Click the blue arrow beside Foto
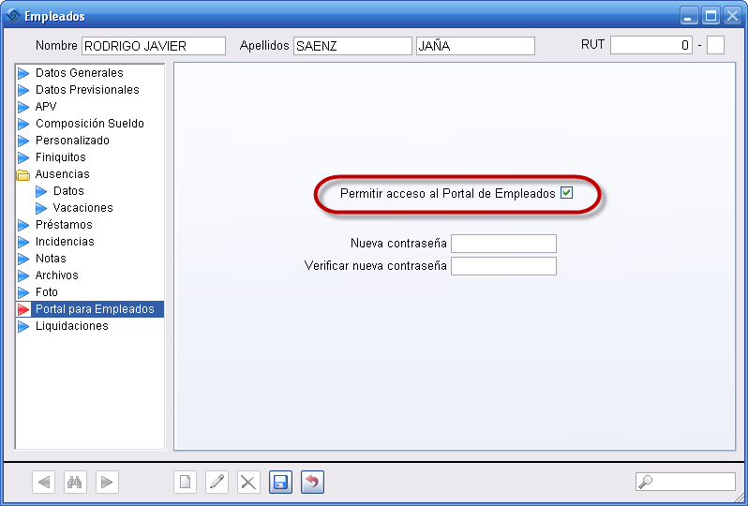Screen dimensions: 748x506 click(x=23, y=292)
